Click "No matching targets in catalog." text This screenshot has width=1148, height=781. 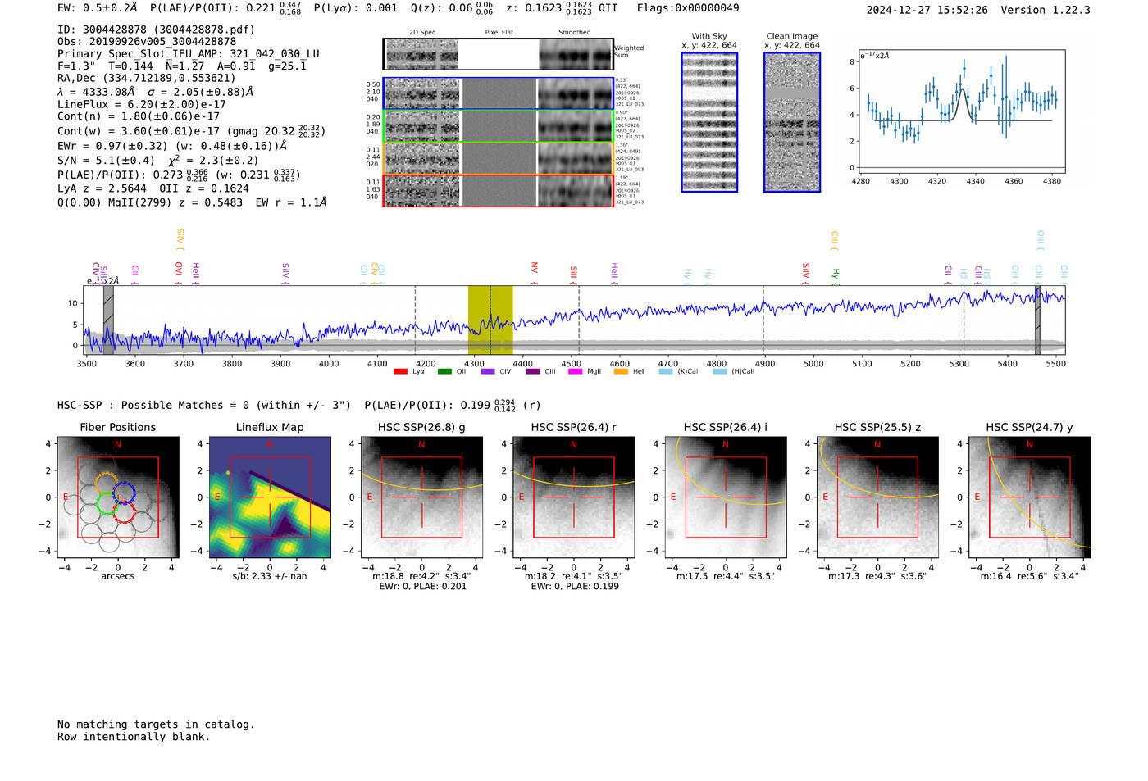pos(156,724)
